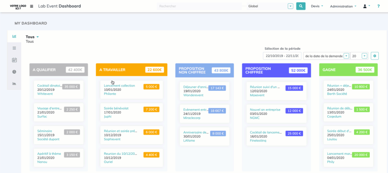Open the 20 results count dropdown
The width and height of the screenshot is (388, 173).
coord(365,56)
